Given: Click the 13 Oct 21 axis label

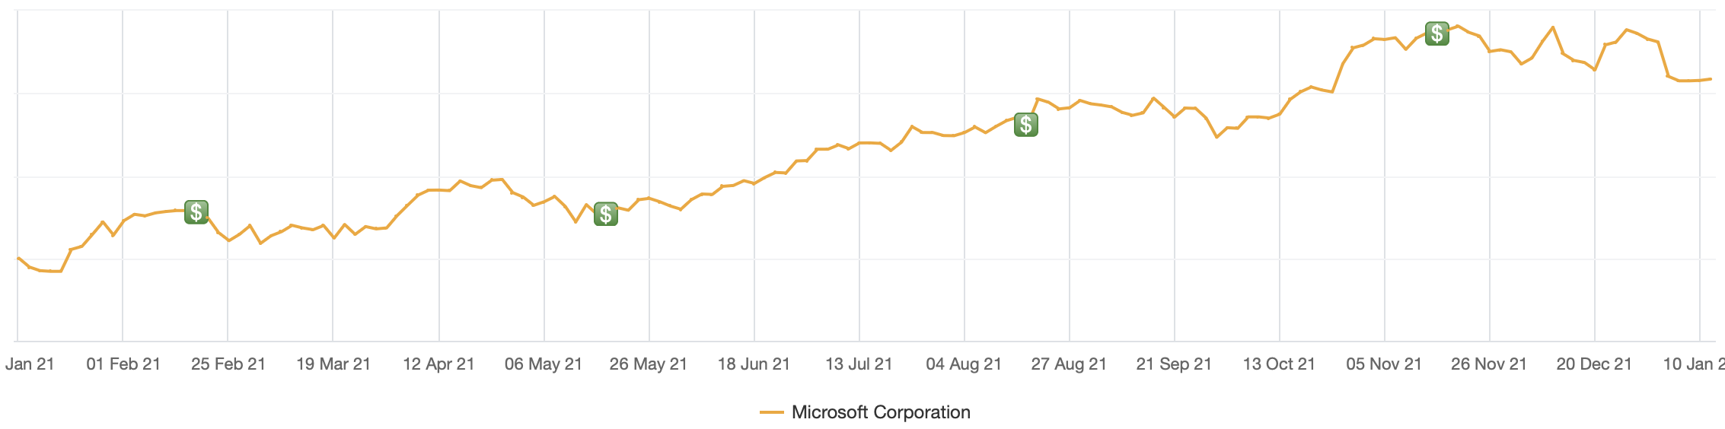Looking at the screenshot, I should click(x=1279, y=364).
